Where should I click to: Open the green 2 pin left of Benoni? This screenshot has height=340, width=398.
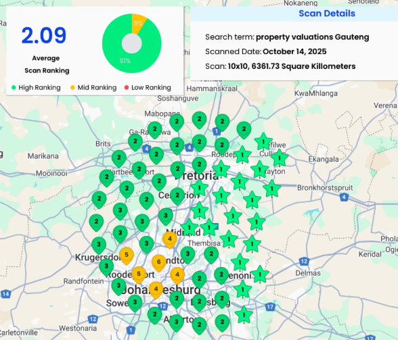pos(221,275)
